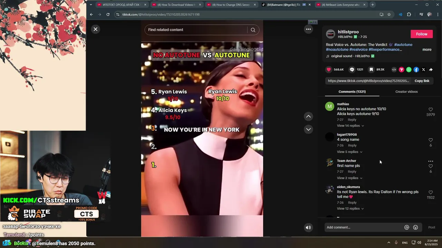442x248 pixels.
Task: Reply to eiden_okumura's comment
Action: tap(352, 203)
